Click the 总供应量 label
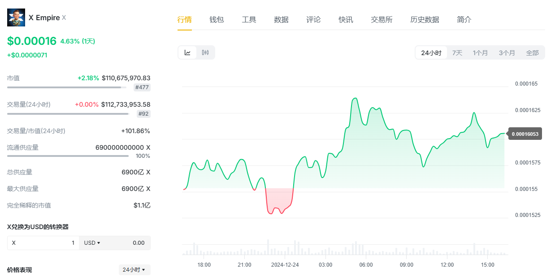The height and width of the screenshot is (277, 555). pos(20,172)
